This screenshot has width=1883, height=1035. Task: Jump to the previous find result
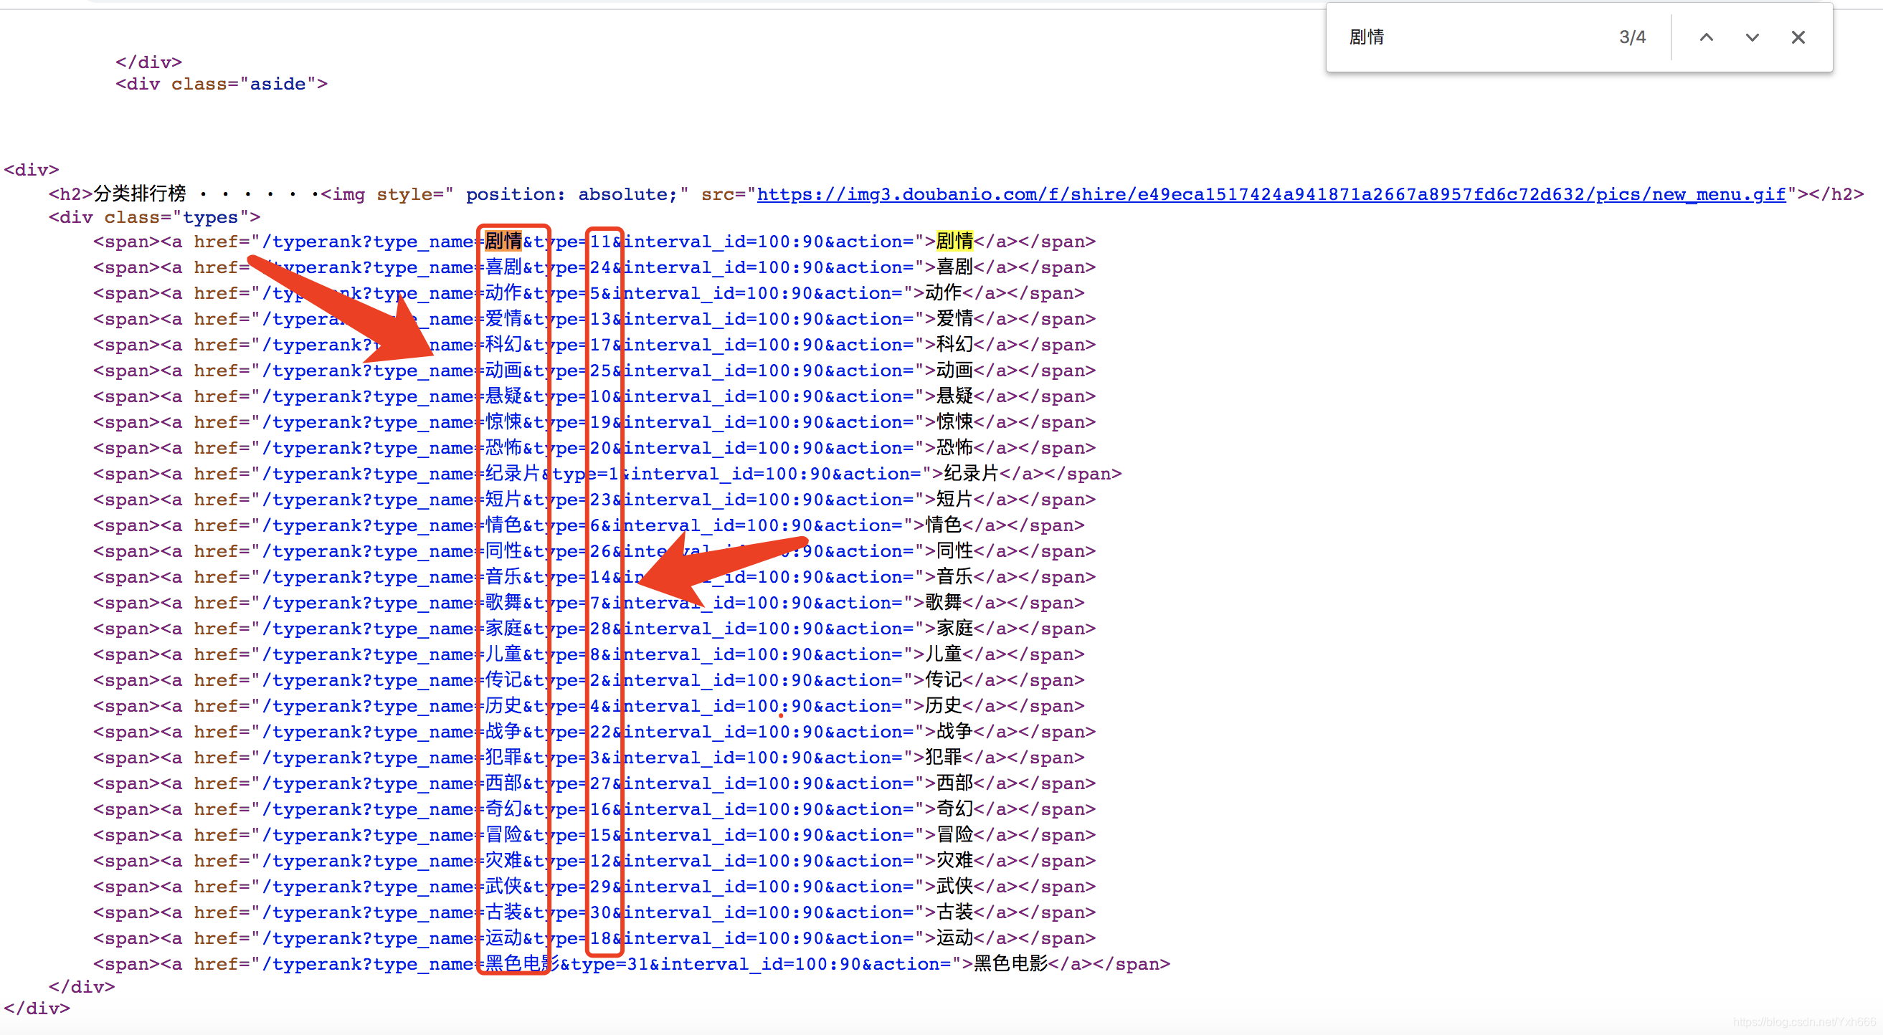pos(1705,37)
